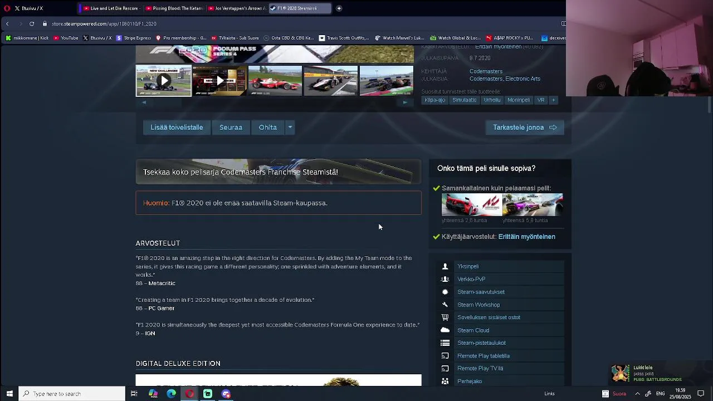This screenshot has width=713, height=401.
Task: Click the in-app purchases cart icon
Action: tap(445, 317)
